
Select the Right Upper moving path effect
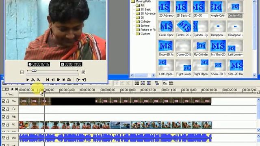coord(201,68)
